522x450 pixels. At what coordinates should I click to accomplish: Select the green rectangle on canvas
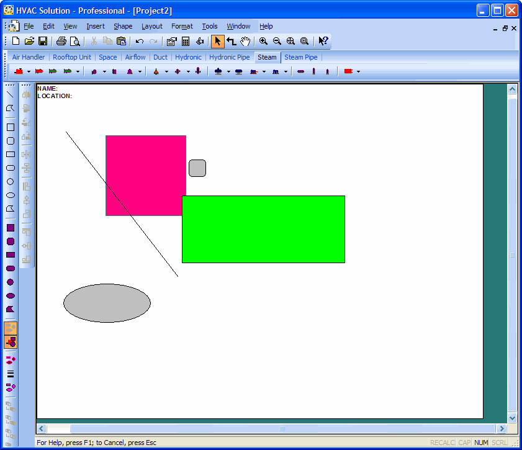click(x=263, y=229)
